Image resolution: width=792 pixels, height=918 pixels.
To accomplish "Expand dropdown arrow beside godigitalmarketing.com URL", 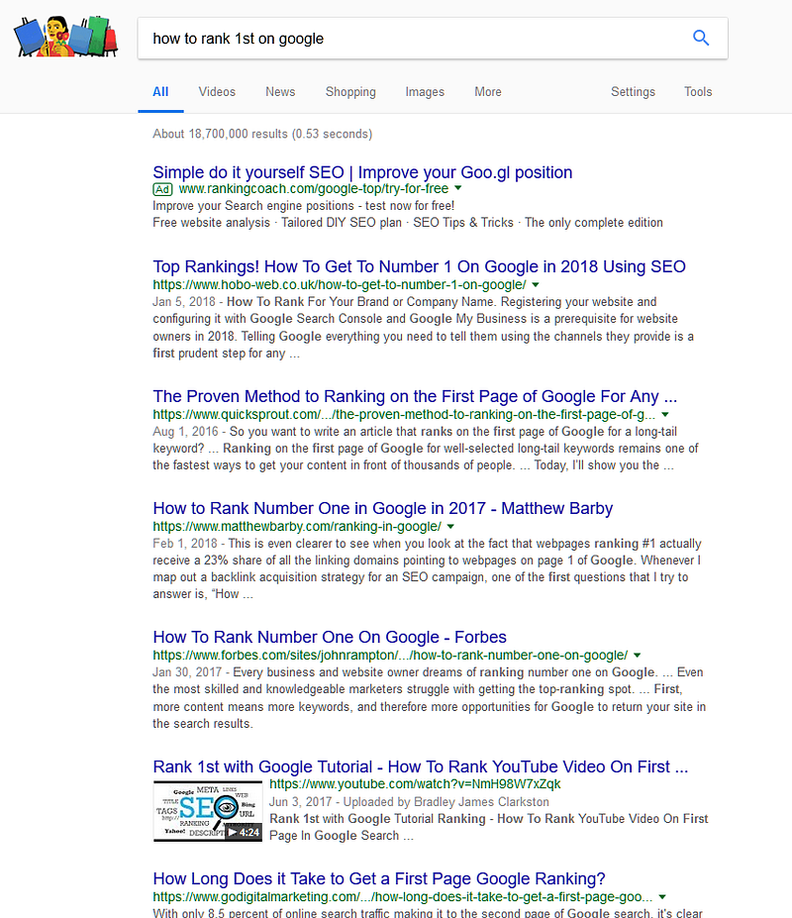I will (x=662, y=897).
